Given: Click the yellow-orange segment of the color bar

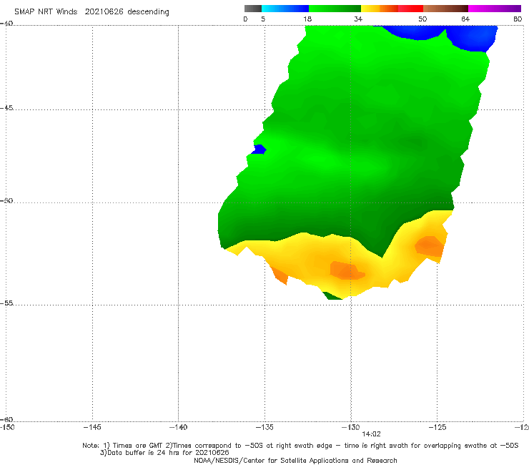Looking at the screenshot, I should 380,9.
